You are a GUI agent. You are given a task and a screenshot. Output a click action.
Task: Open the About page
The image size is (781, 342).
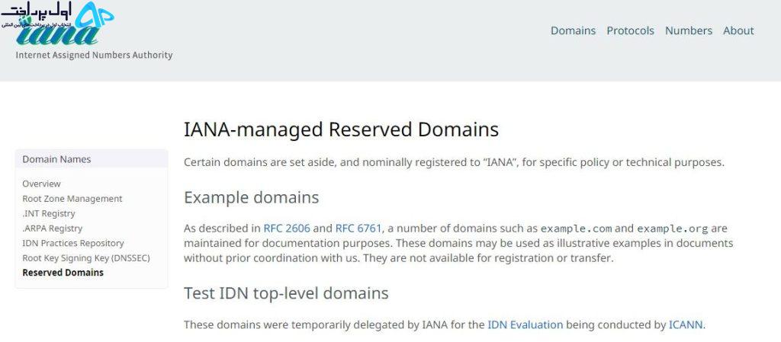(x=738, y=30)
